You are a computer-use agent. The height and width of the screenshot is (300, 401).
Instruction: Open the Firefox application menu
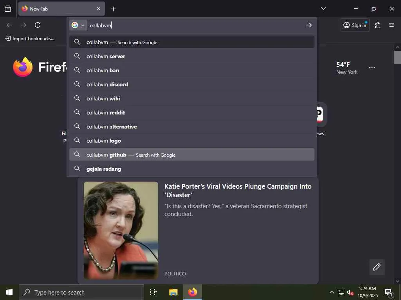[x=391, y=25]
